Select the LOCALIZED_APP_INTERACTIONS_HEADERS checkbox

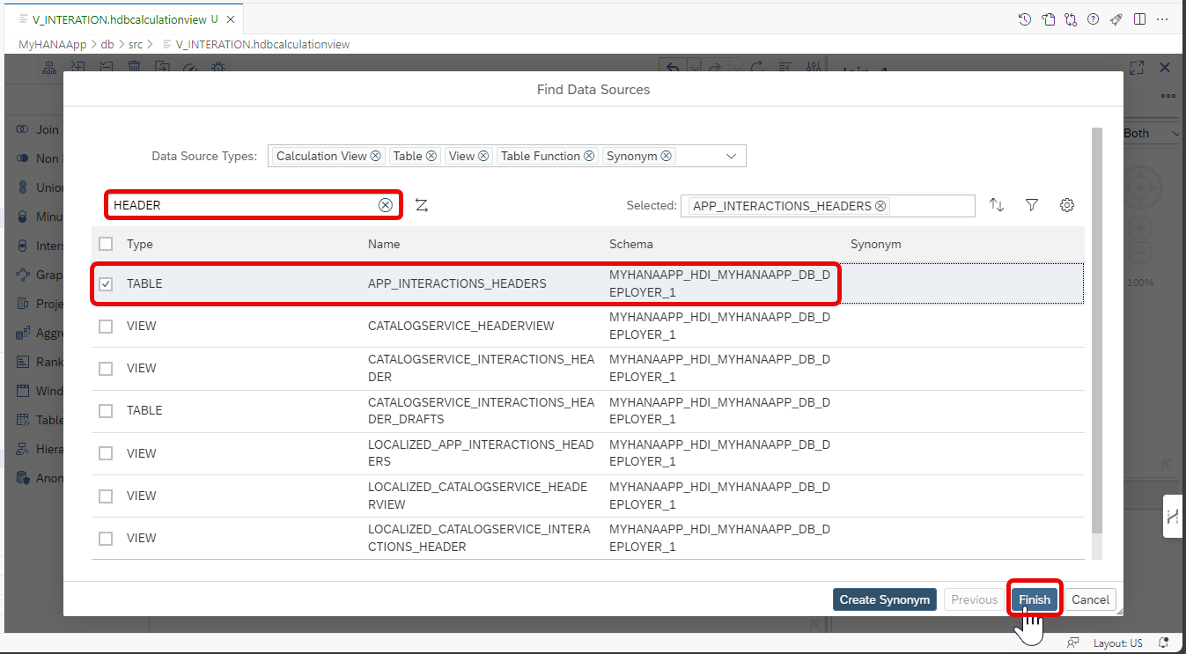tap(106, 452)
